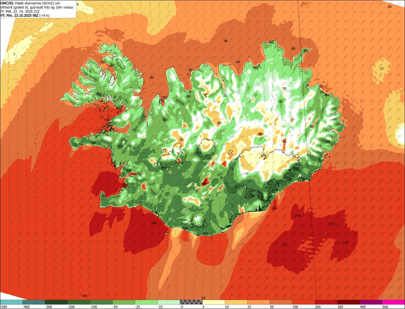Viewport: 405px width, 309px height.
Task: Click the 98 value in the northern bay
Action: tap(152, 77)
